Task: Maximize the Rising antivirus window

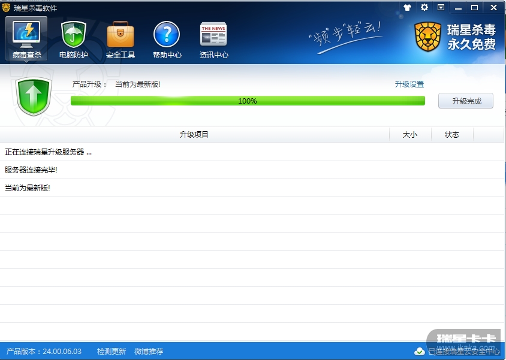Action: (474, 7)
